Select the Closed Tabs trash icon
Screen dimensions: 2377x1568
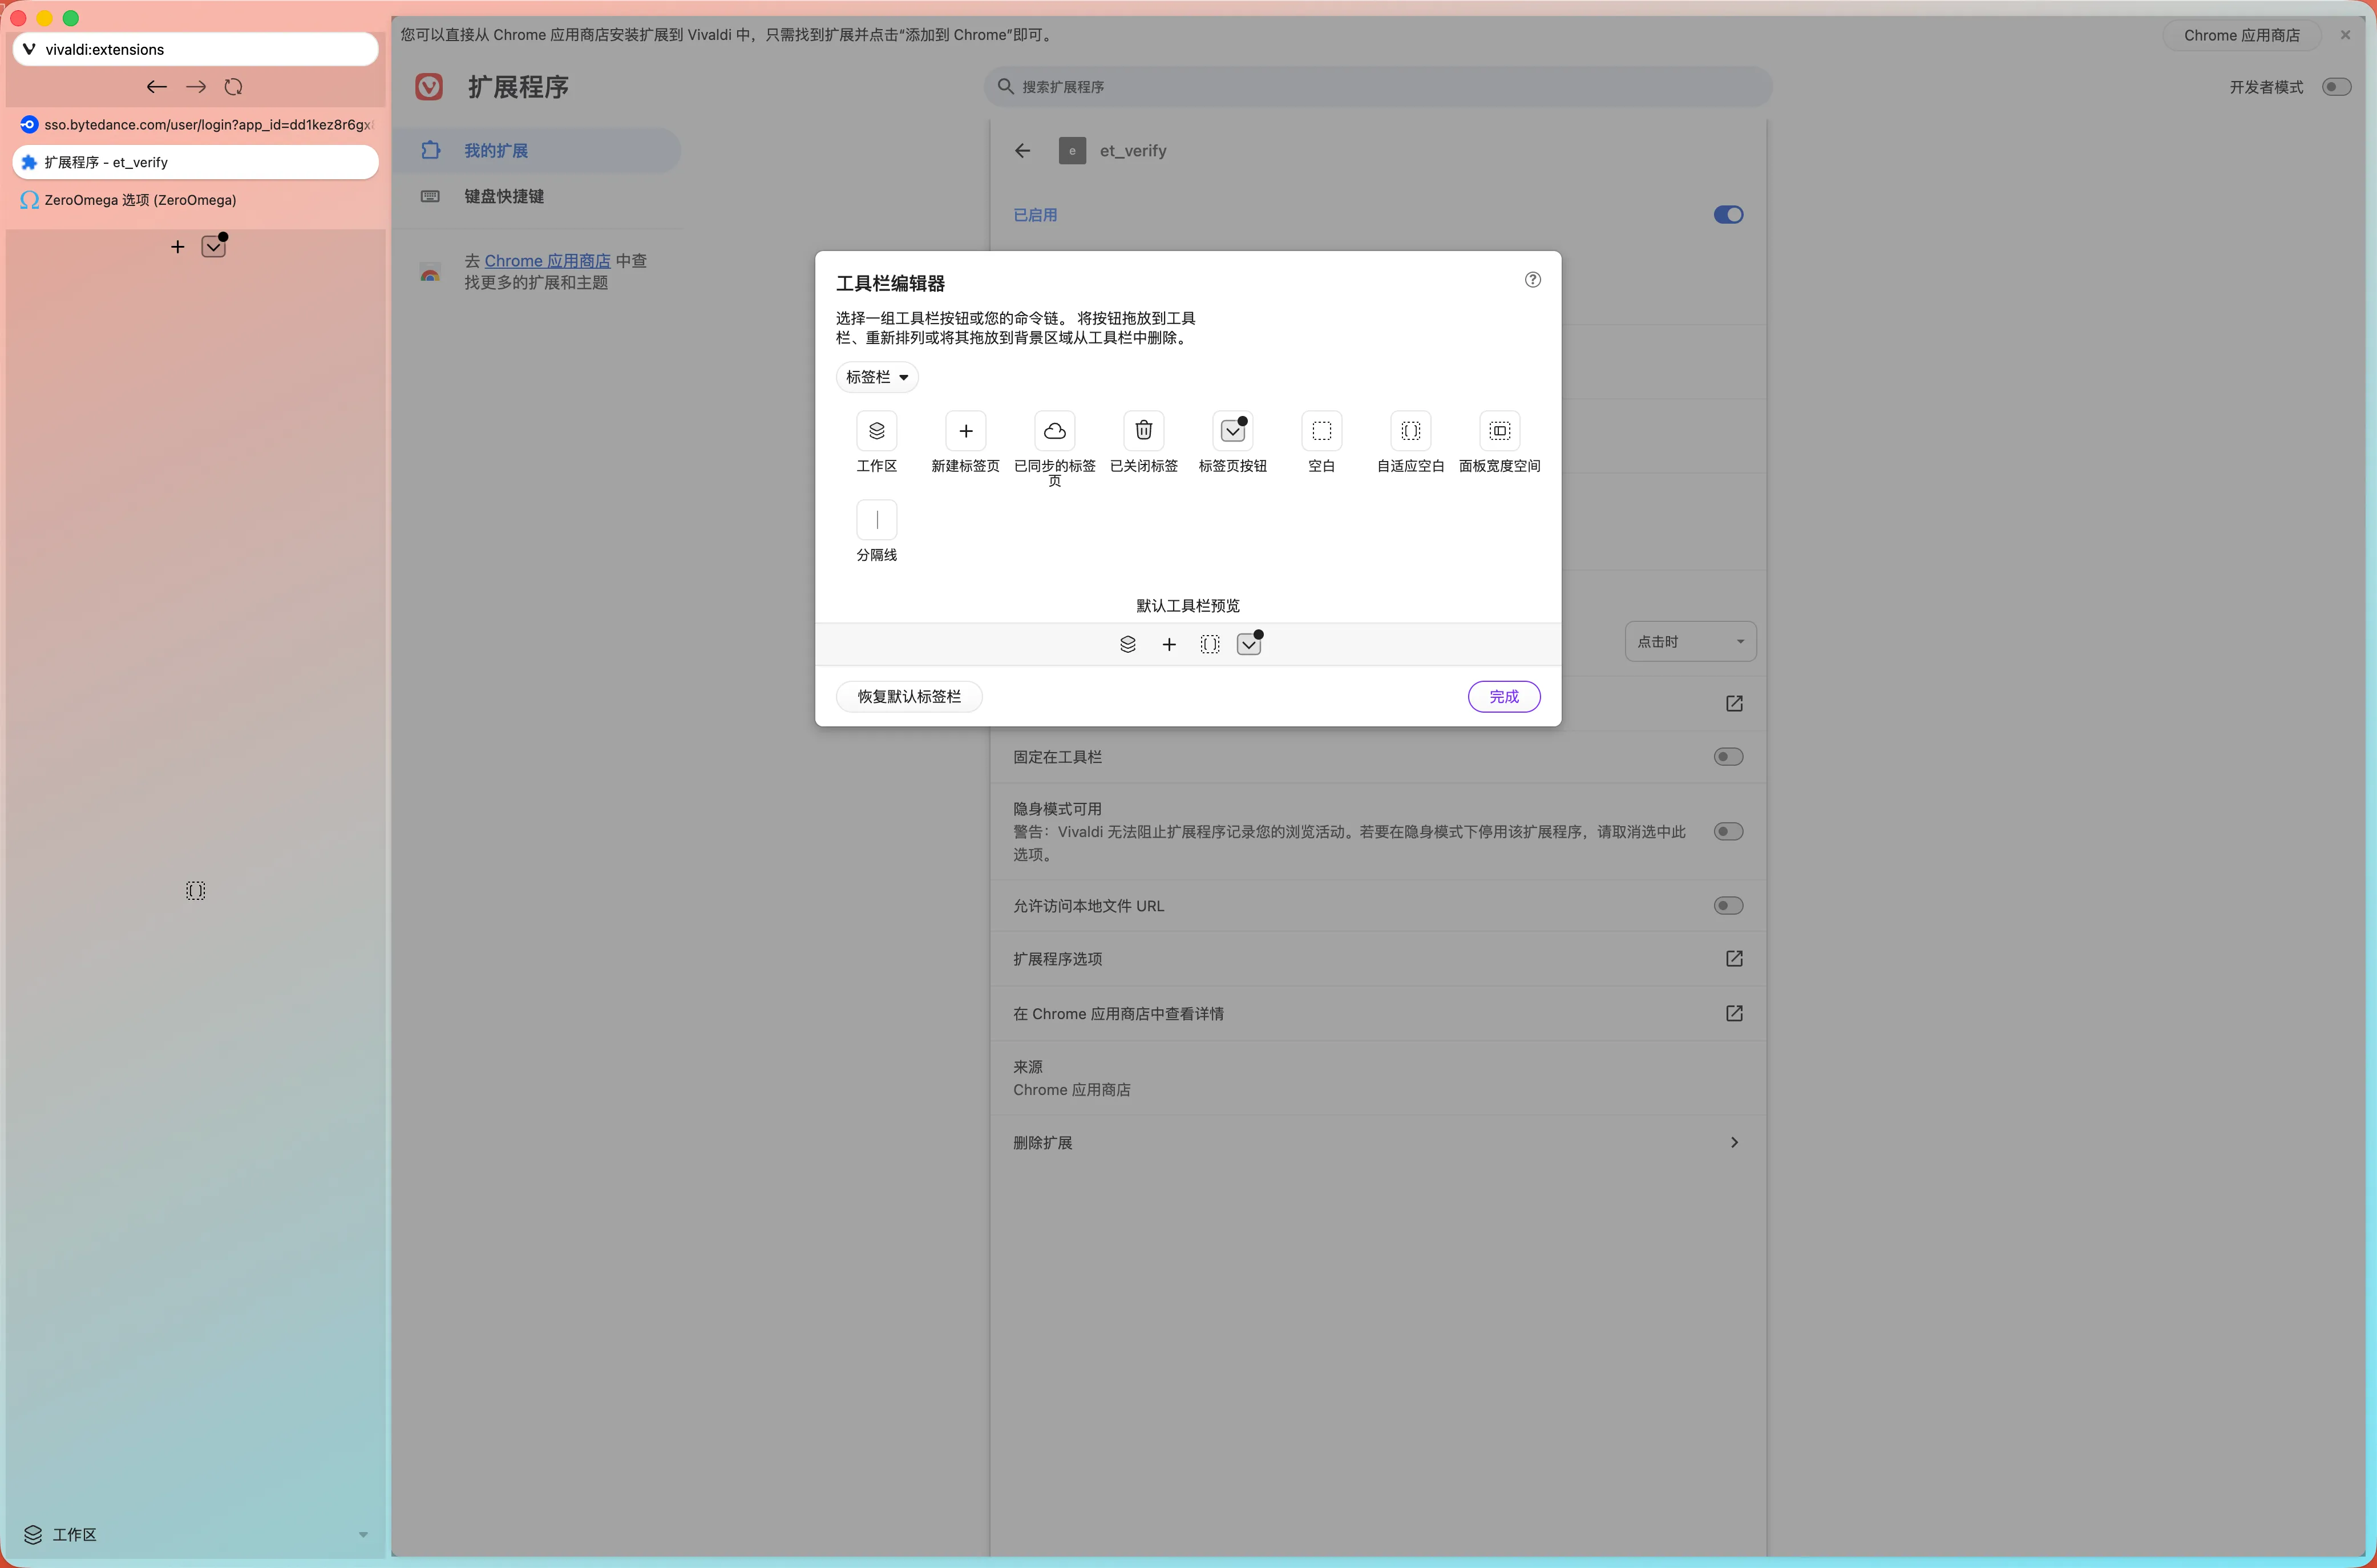point(1143,431)
